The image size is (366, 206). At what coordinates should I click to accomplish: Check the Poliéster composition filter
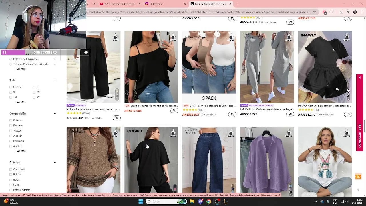click(11, 120)
